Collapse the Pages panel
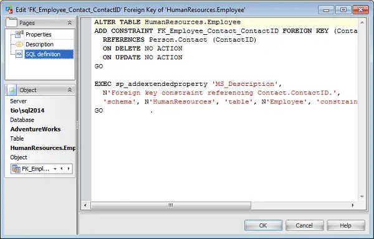The image size is (374, 239). coord(70,22)
